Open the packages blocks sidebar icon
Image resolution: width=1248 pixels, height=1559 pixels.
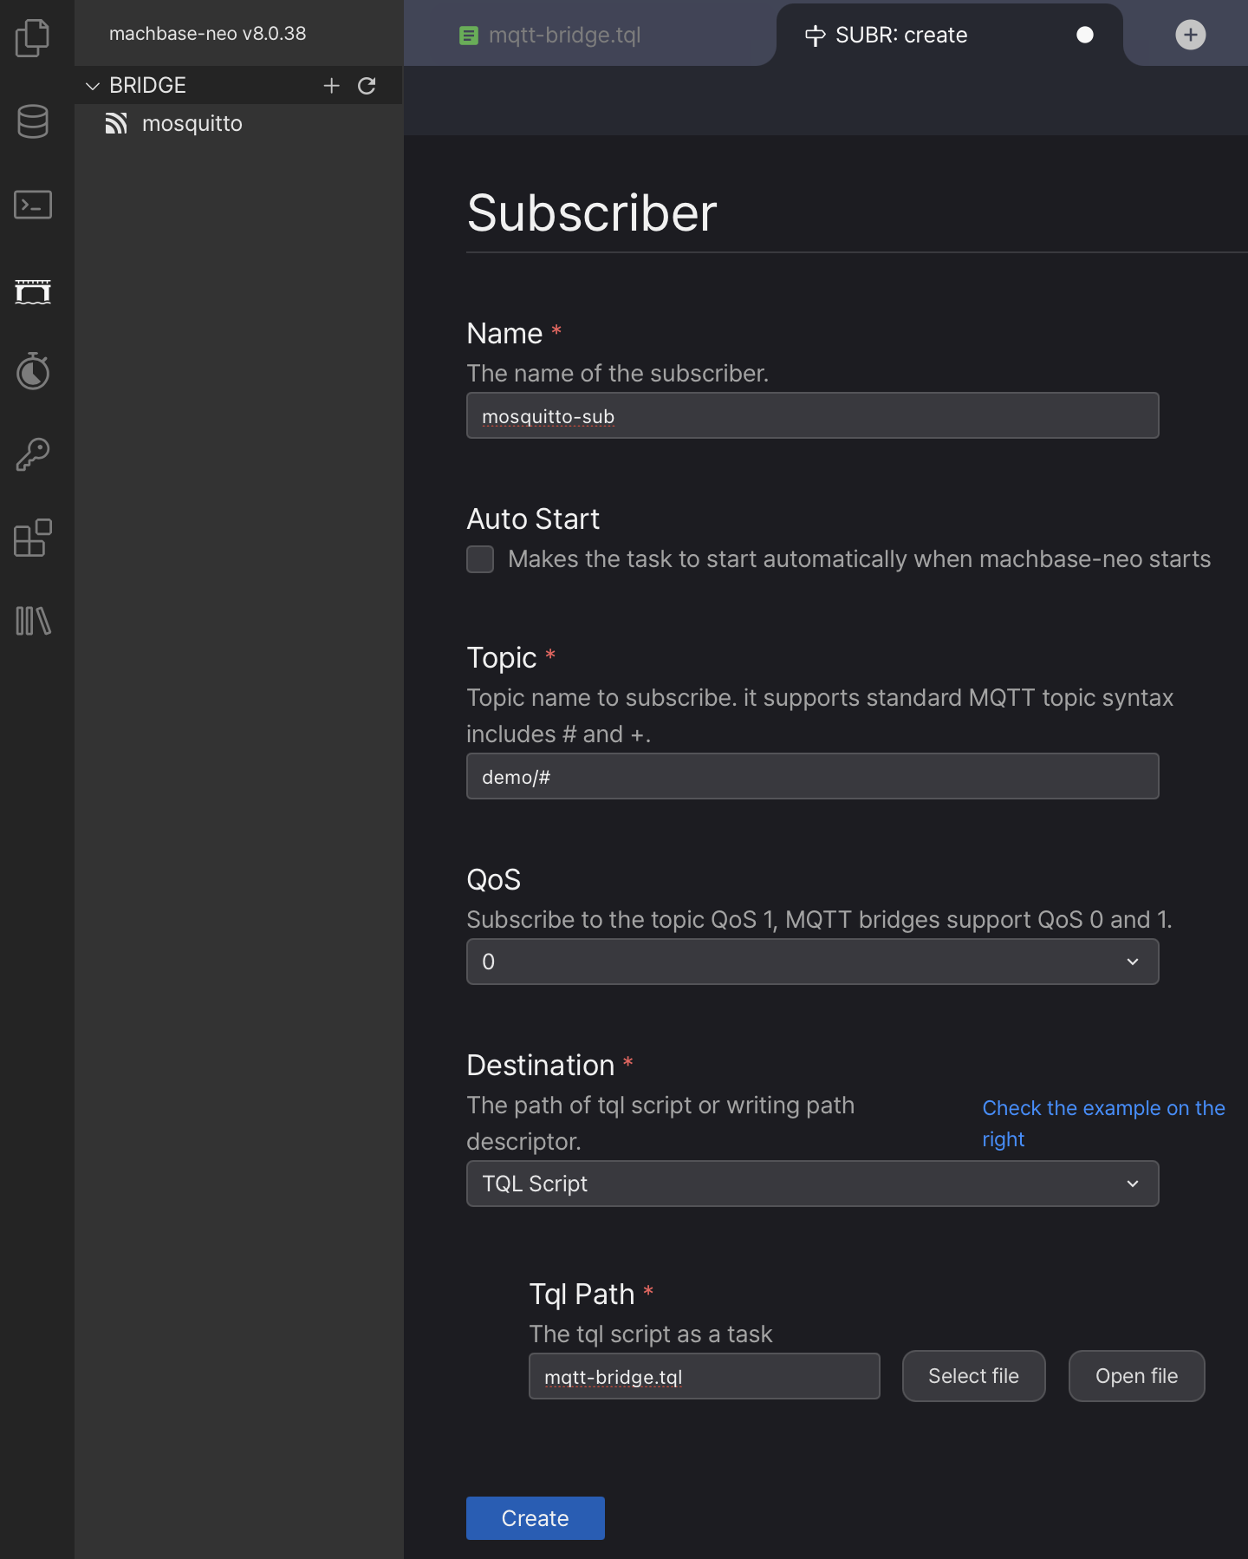33,538
